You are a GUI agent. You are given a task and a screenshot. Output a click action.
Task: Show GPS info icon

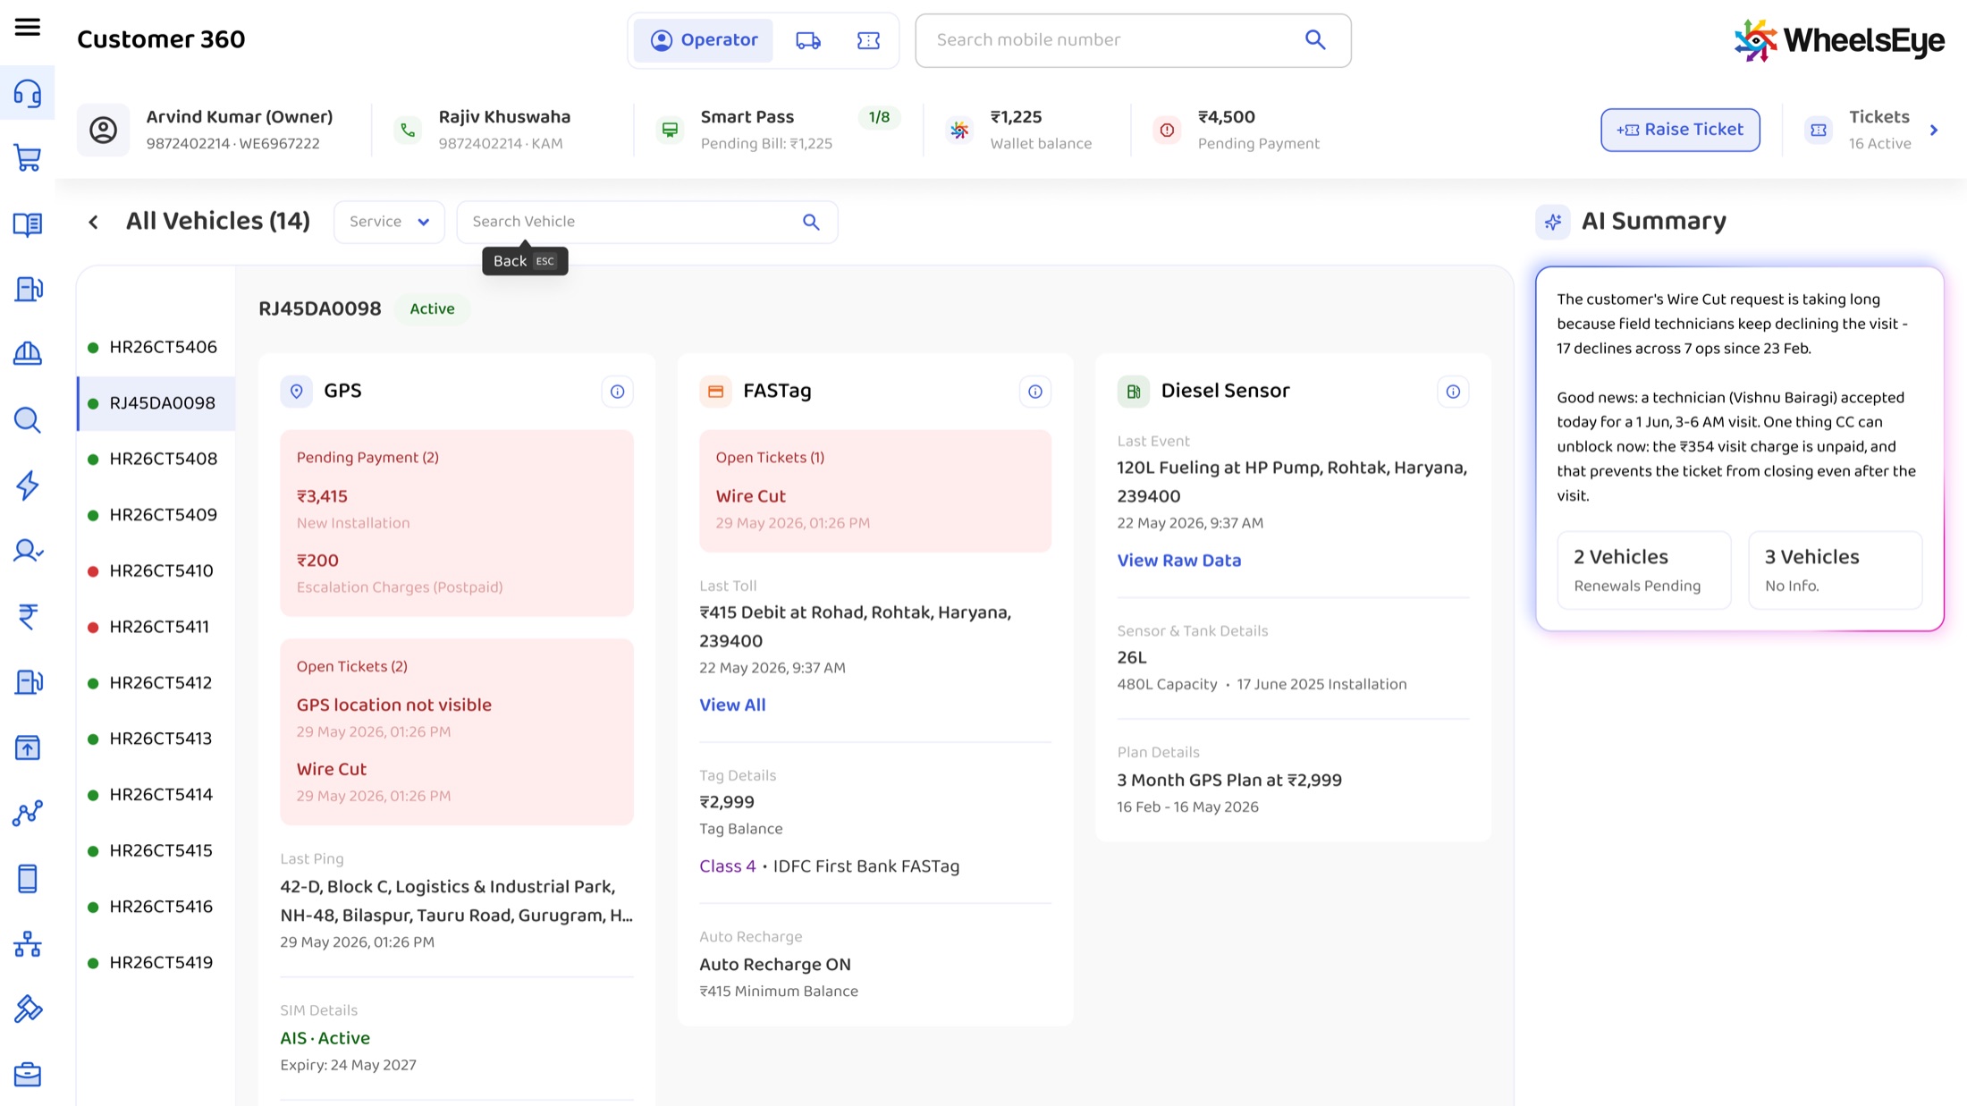[x=617, y=392]
